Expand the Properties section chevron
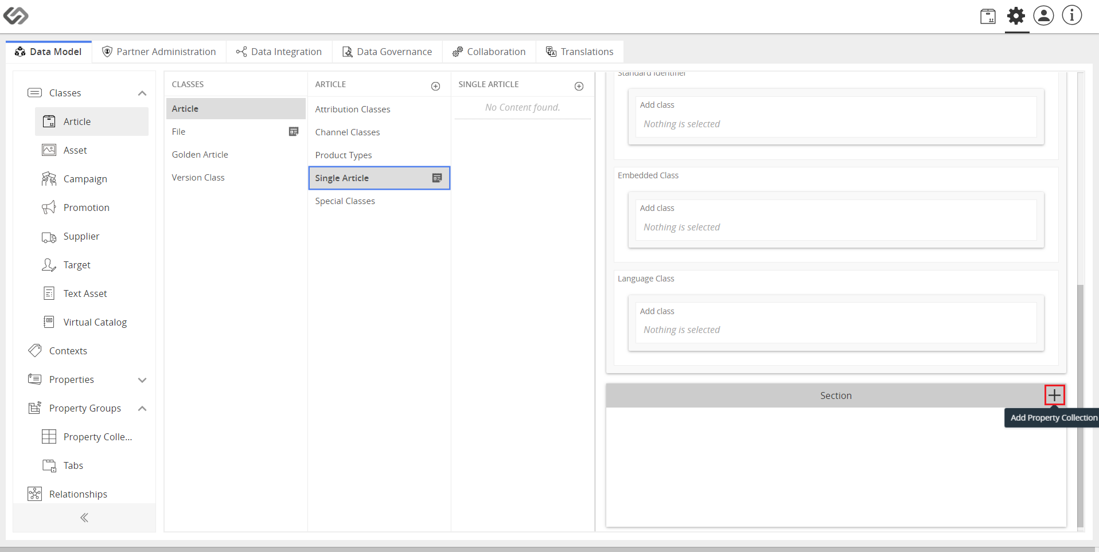 (x=142, y=380)
